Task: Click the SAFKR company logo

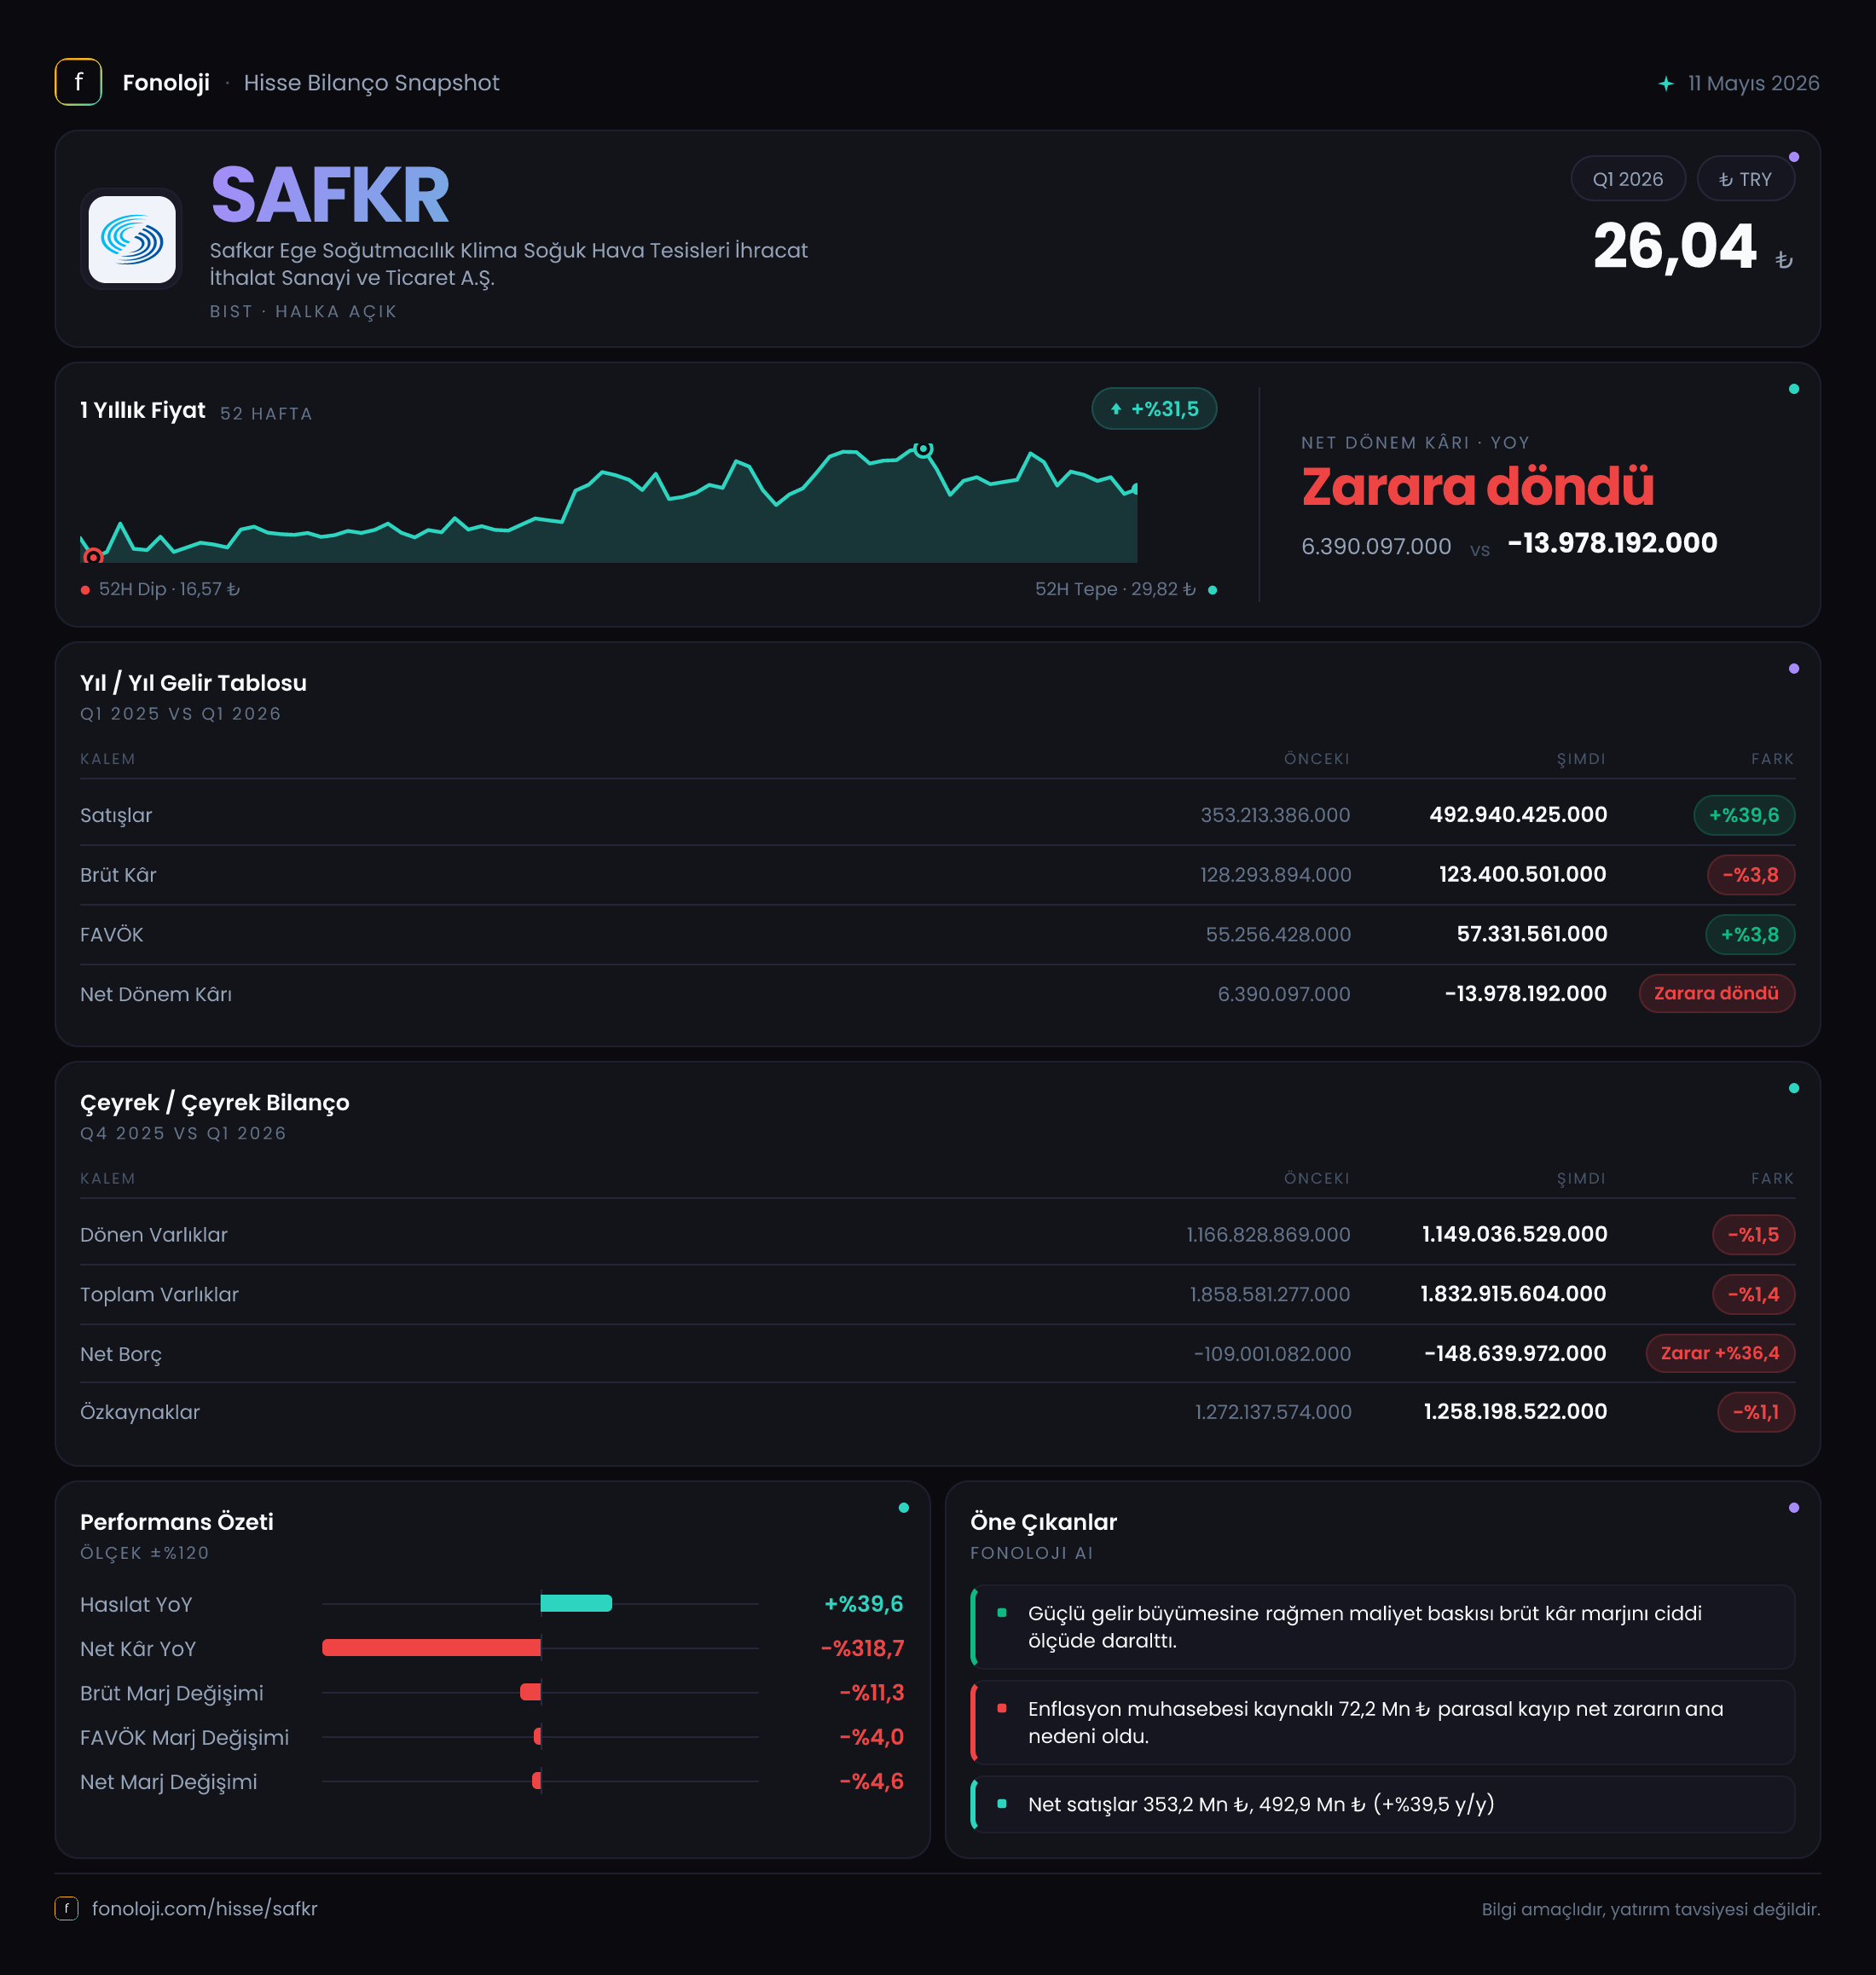Action: [x=132, y=239]
